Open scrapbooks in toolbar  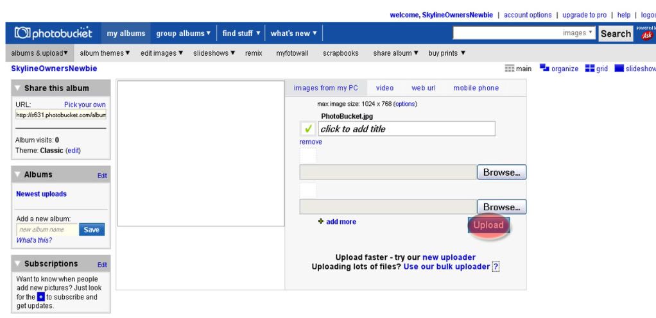[341, 53]
